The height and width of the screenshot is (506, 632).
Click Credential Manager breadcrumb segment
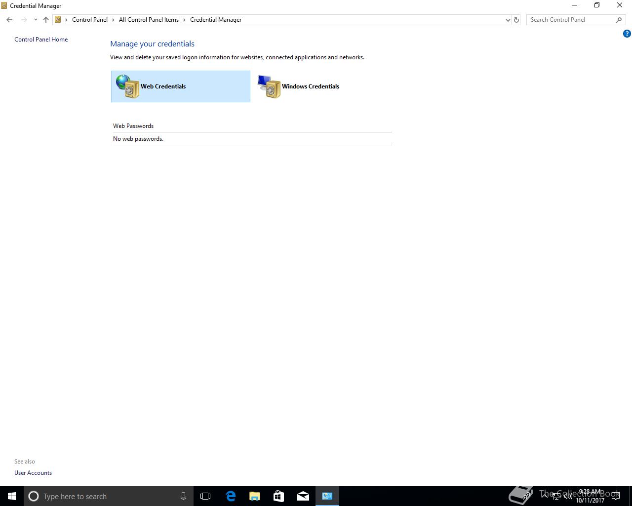coord(216,20)
